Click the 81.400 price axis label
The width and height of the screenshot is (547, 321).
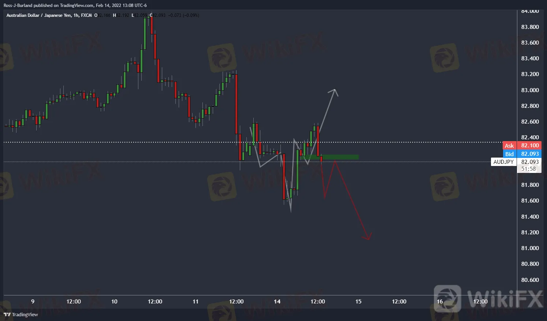(530, 217)
